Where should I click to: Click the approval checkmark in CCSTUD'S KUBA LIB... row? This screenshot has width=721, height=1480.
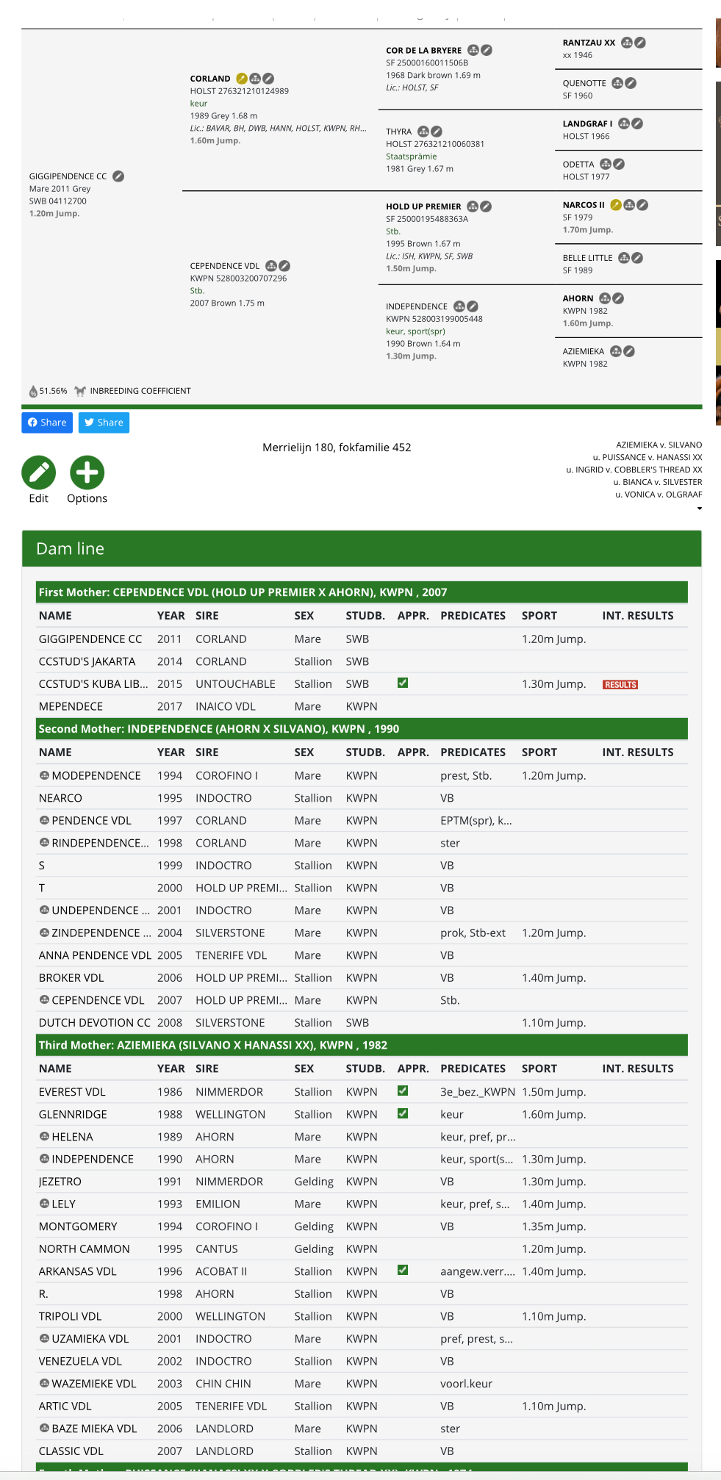click(403, 683)
